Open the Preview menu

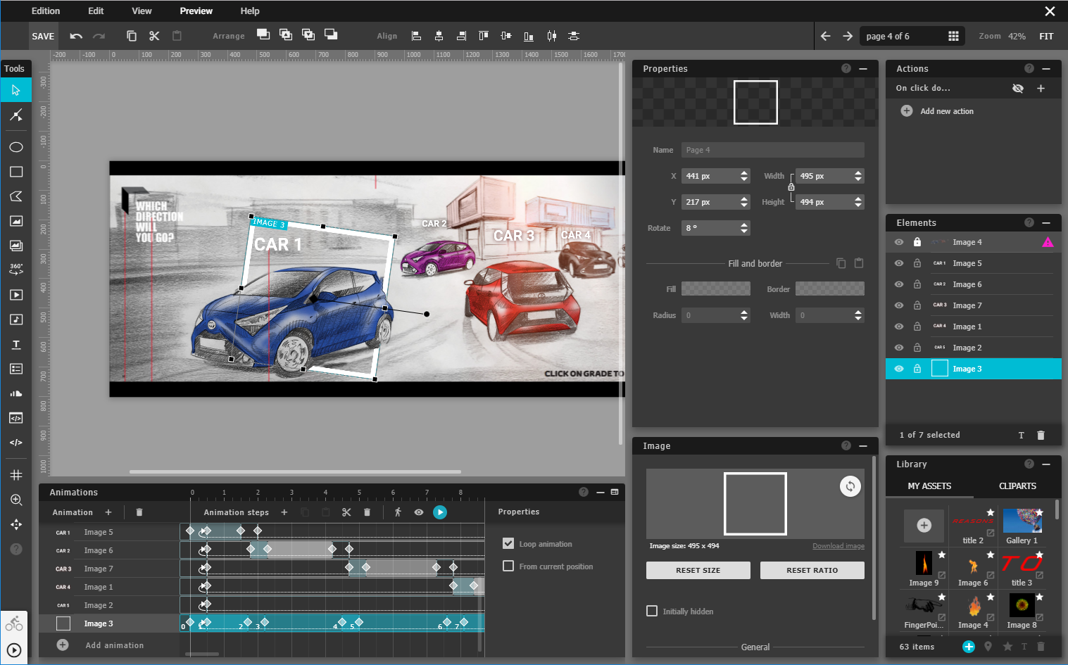tap(195, 11)
